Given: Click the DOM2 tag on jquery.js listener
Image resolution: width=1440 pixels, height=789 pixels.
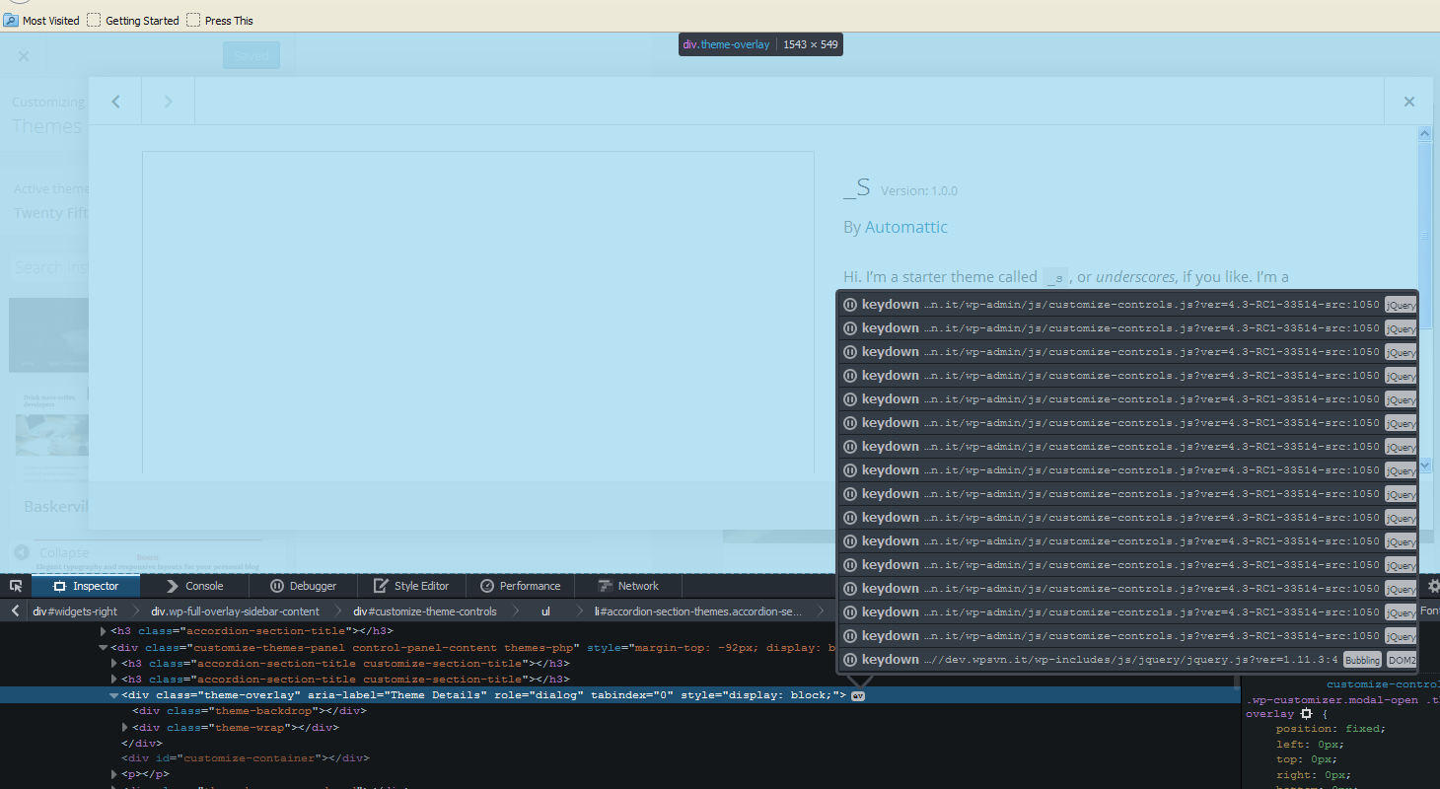Looking at the screenshot, I should coord(1402,660).
